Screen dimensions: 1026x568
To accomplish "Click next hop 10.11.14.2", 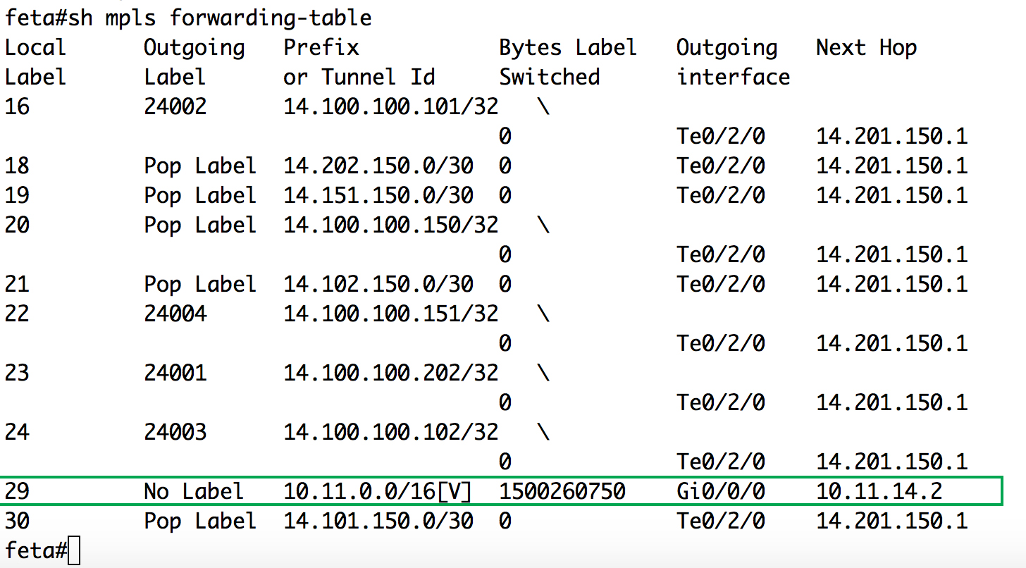I will [x=879, y=492].
